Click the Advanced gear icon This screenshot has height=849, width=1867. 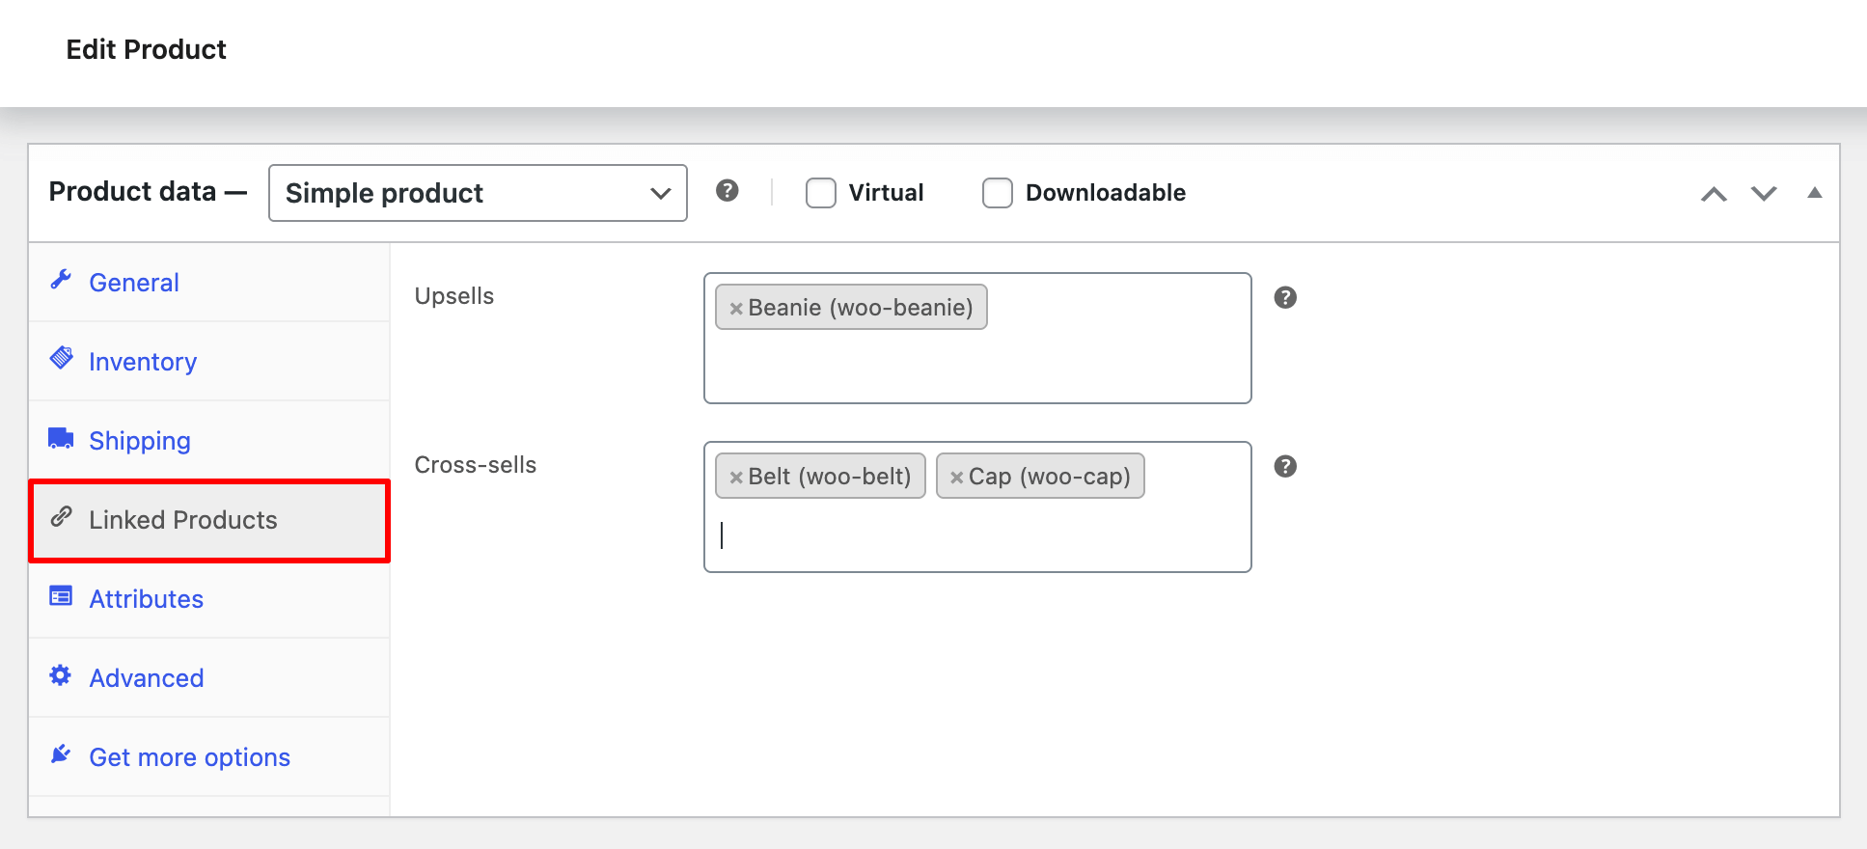tap(61, 675)
